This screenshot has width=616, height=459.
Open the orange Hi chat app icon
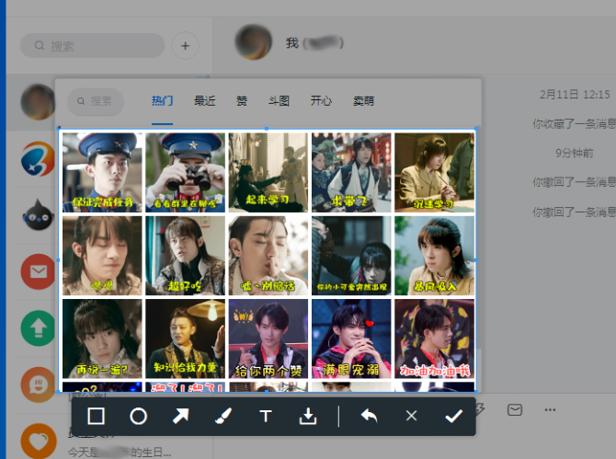click(x=38, y=384)
